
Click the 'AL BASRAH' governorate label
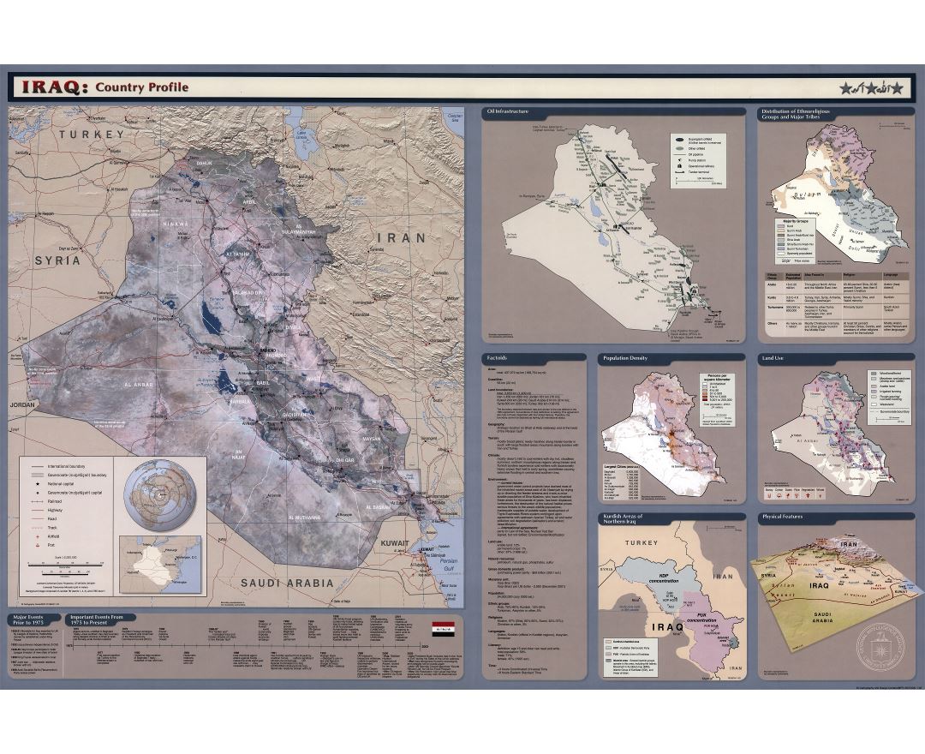[x=379, y=507]
